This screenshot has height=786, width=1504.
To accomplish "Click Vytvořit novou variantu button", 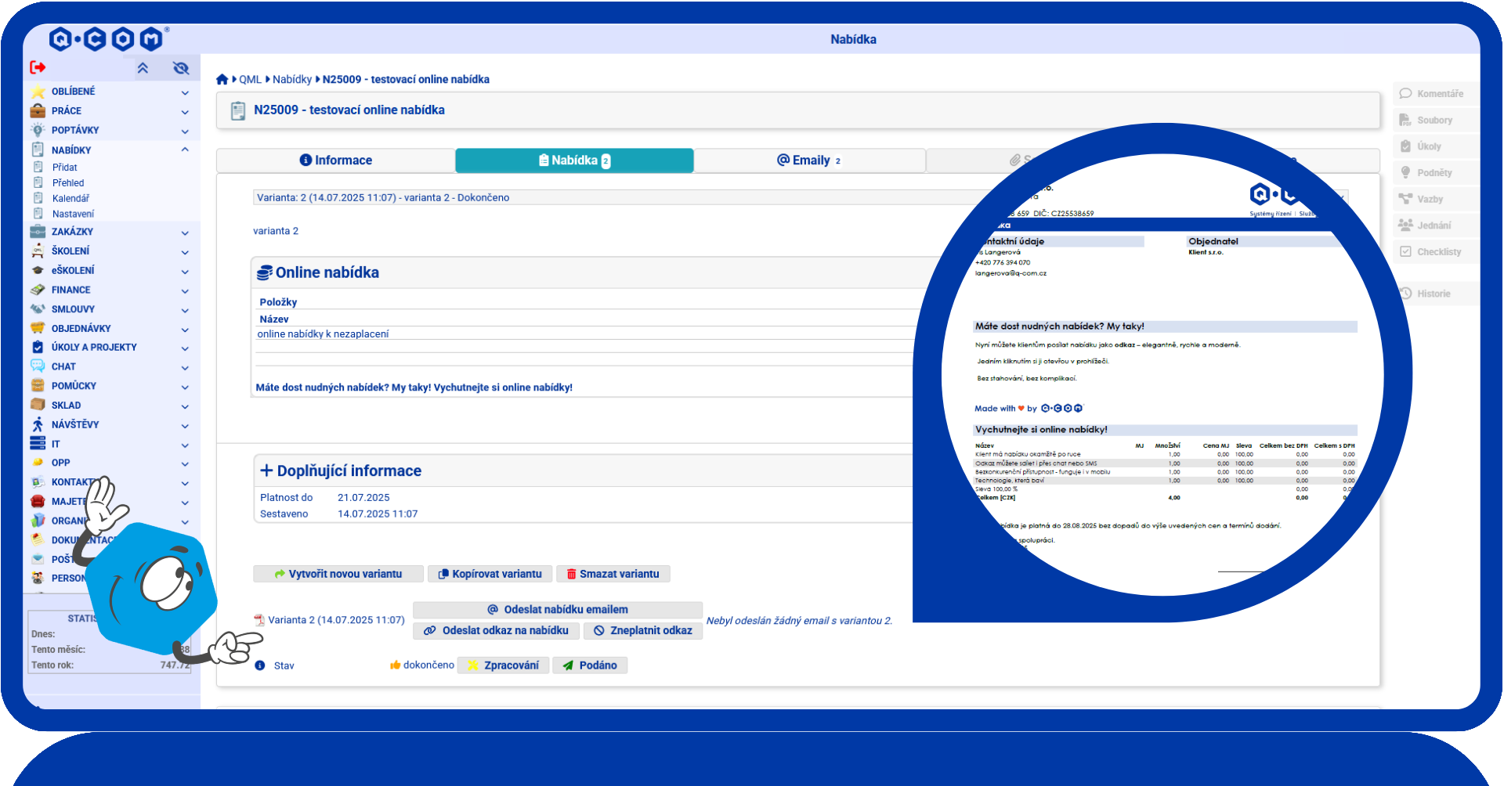I will 338,574.
